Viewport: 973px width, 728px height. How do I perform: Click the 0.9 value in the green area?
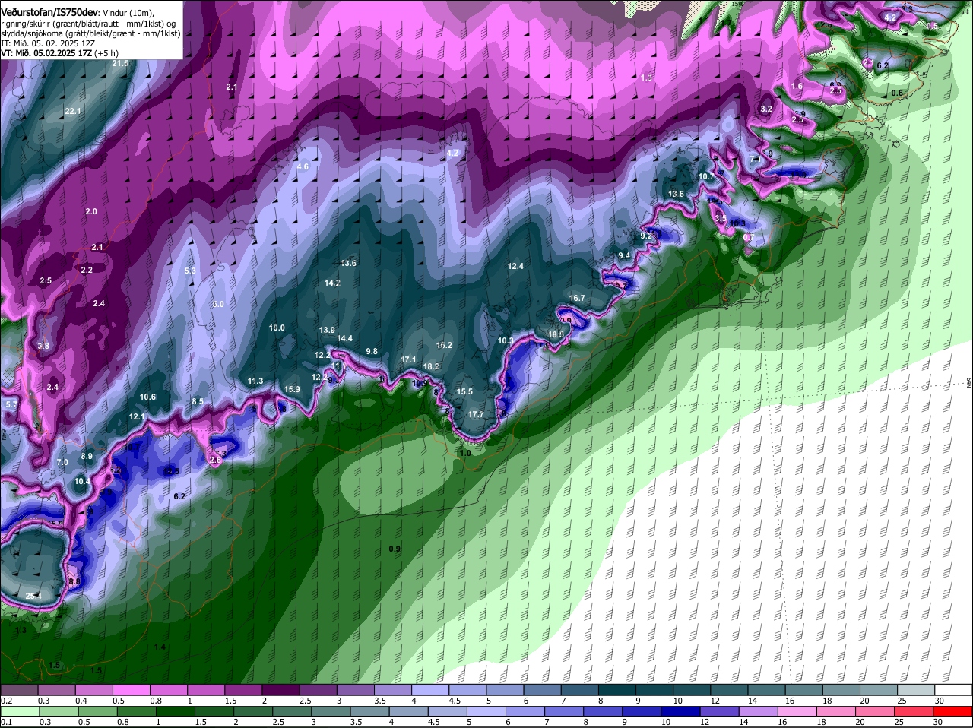tap(395, 549)
